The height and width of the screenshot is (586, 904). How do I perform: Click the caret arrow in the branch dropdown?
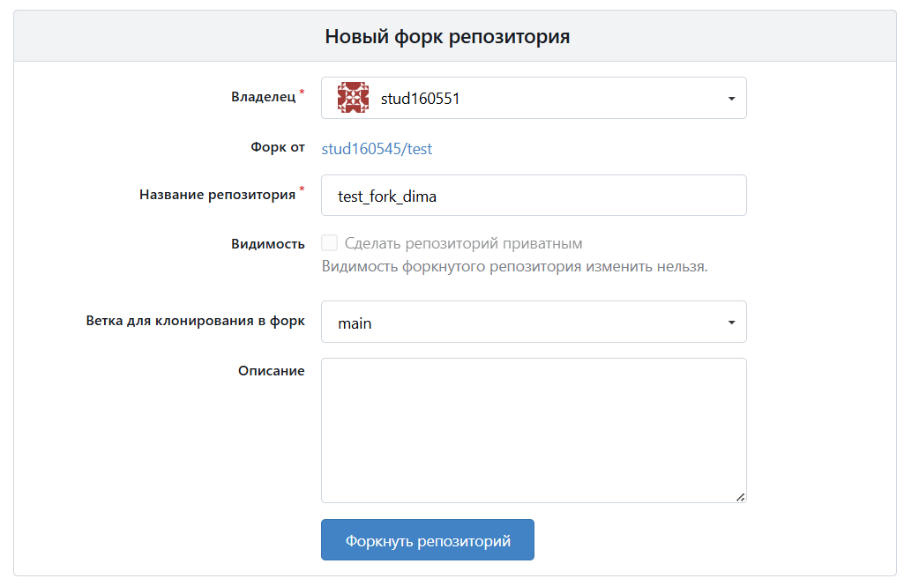pos(731,323)
